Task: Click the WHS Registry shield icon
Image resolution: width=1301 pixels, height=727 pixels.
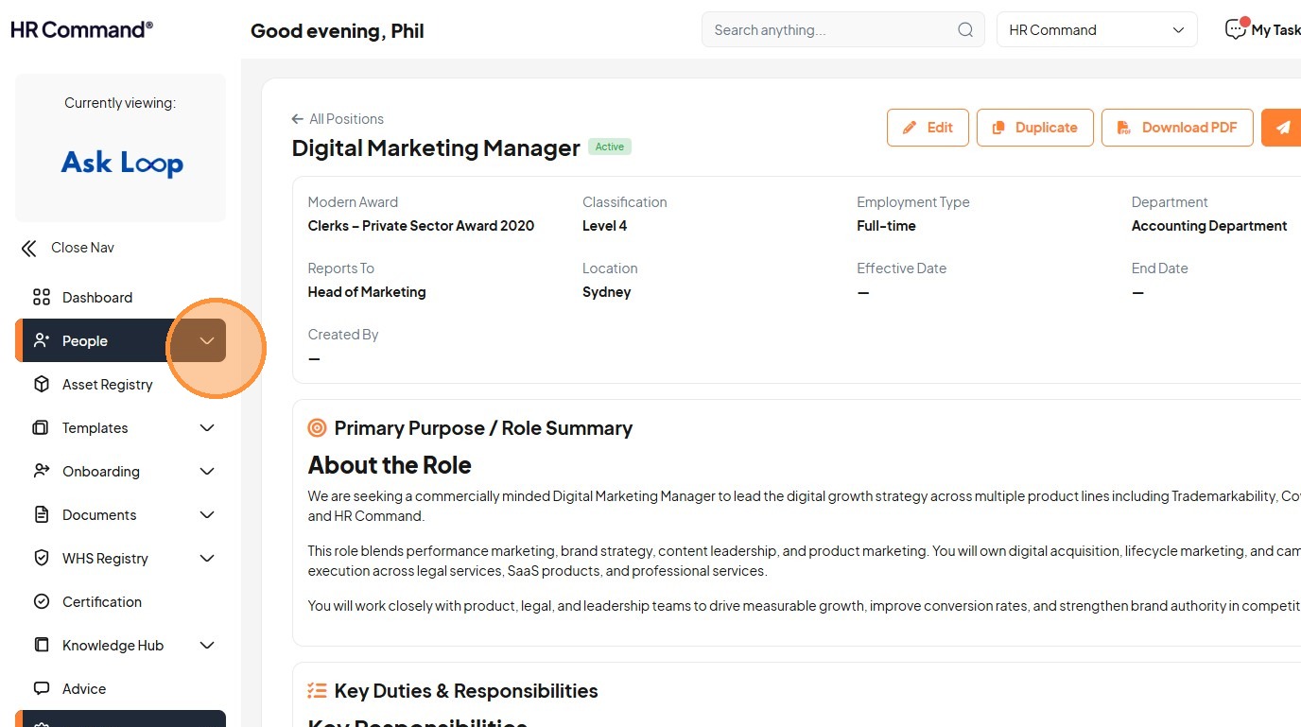Action: point(42,559)
